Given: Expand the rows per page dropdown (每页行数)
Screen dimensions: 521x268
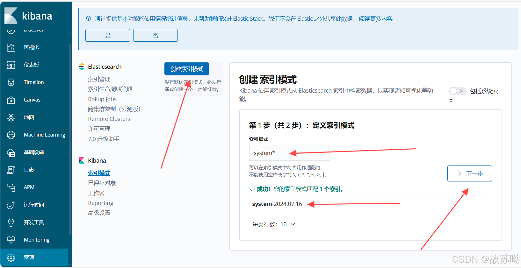Looking at the screenshot, I should click(274, 224).
